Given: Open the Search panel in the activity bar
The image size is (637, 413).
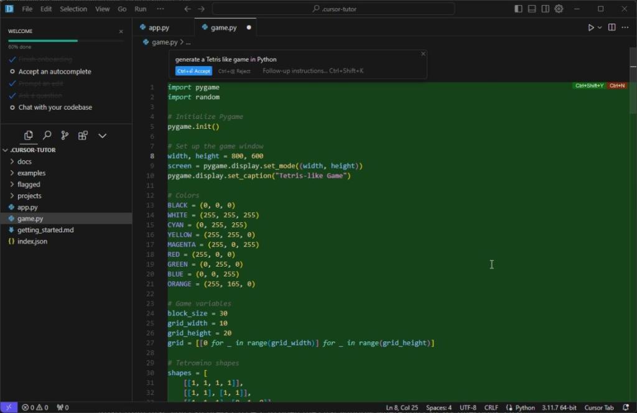Looking at the screenshot, I should (47, 135).
